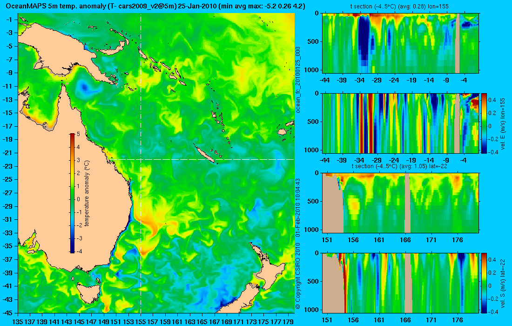This screenshot has width=512, height=326.
Task: Click the OceanMAPS 5m temp. anomaly title
Action: tap(155, 6)
